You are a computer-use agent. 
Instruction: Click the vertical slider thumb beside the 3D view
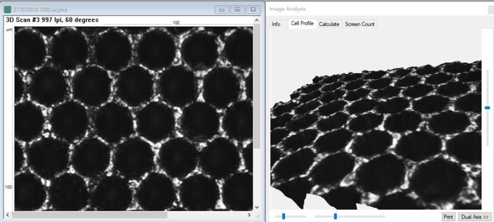click(x=487, y=108)
